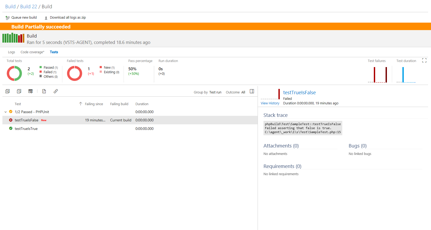This screenshot has width=431, height=230.
Task: Switch to the Logs tab
Action: coord(11,52)
